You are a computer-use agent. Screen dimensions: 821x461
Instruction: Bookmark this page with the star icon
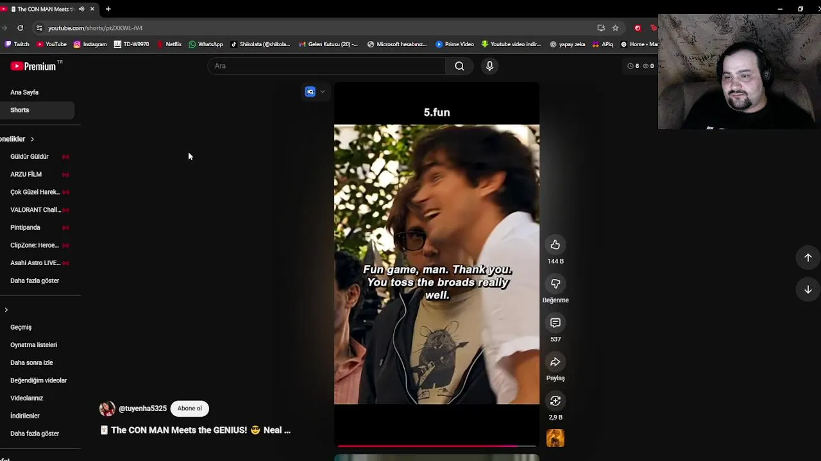[615, 28]
